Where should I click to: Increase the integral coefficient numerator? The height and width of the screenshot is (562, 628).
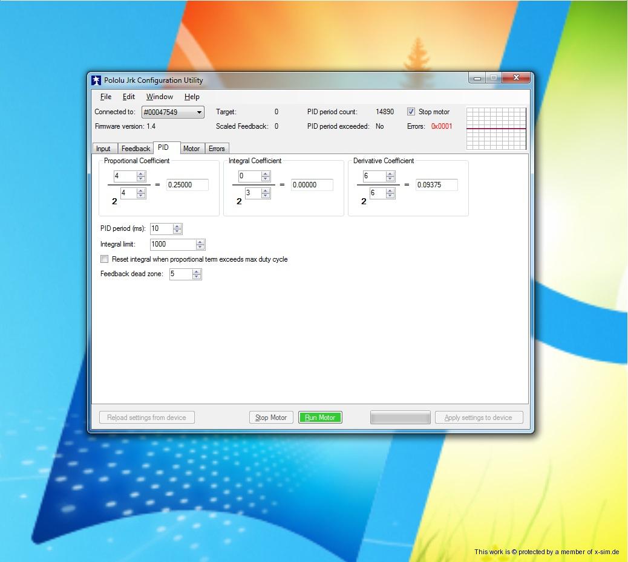[266, 173]
